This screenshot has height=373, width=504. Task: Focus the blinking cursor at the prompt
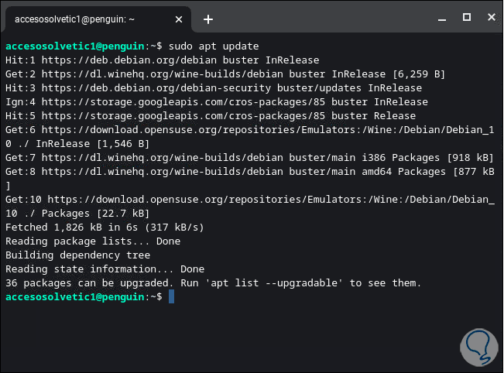point(171,297)
